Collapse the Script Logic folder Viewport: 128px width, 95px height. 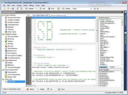[3, 79]
